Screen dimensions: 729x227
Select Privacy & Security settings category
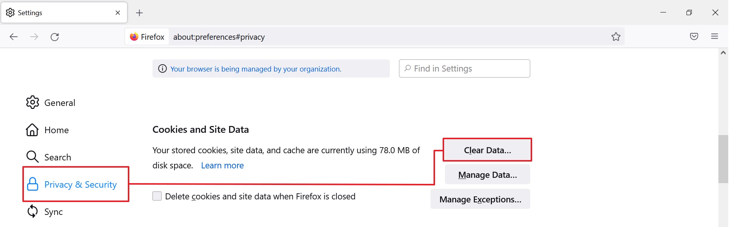[80, 184]
